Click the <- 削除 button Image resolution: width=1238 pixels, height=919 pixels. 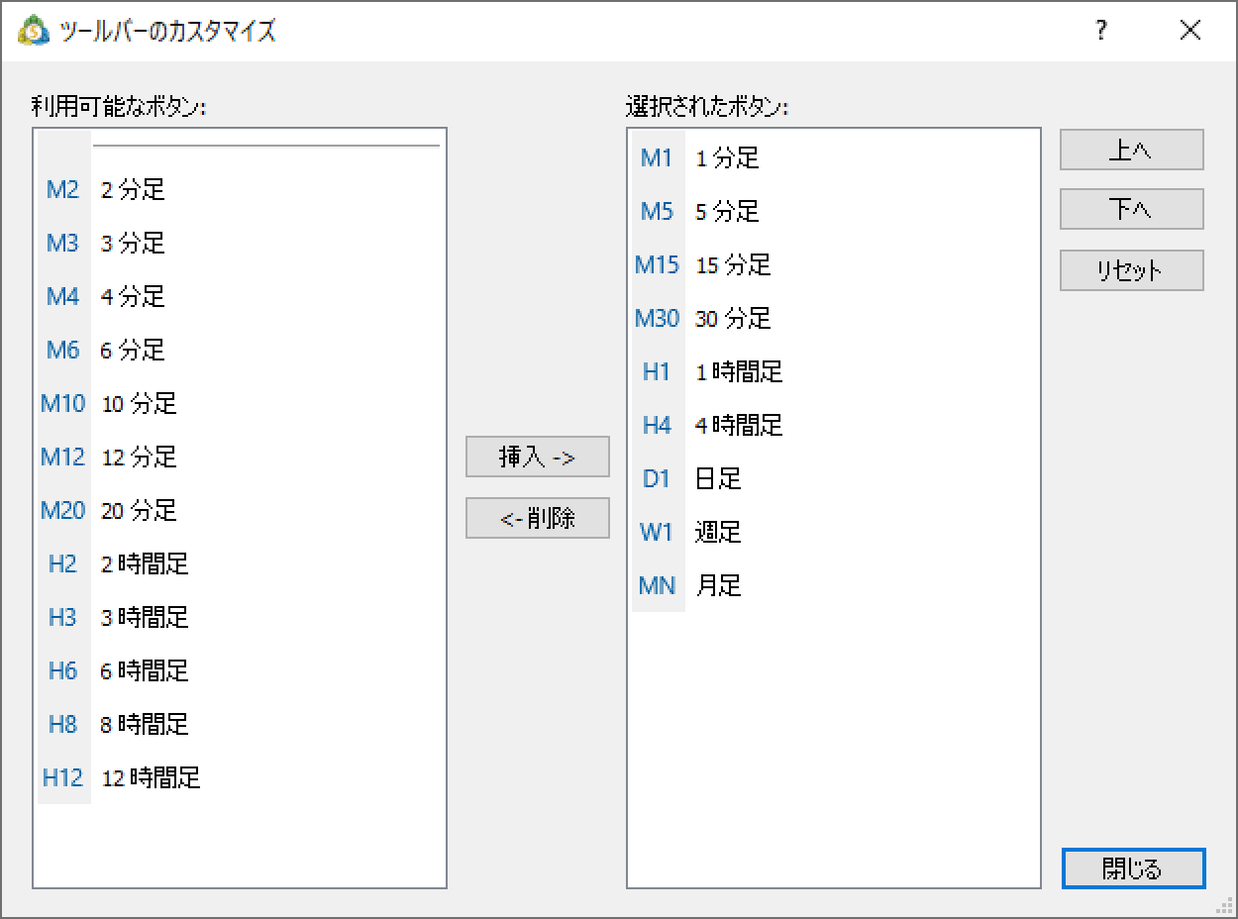(538, 518)
